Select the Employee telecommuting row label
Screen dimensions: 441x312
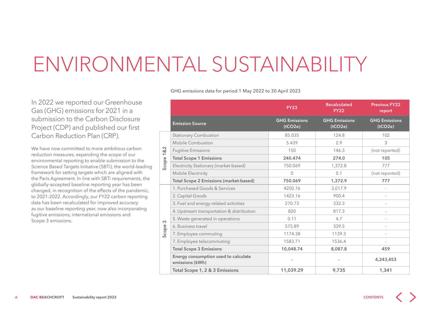[201, 241]
